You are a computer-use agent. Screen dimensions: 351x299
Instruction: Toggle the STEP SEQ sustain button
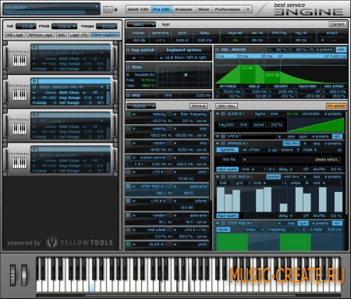(x=274, y=176)
